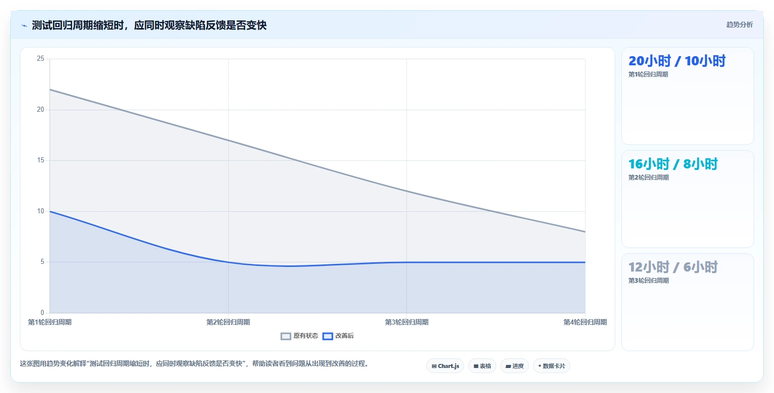Click x-axis label 第2轮回归周期 on chart
The image size is (774, 393).
pos(228,322)
